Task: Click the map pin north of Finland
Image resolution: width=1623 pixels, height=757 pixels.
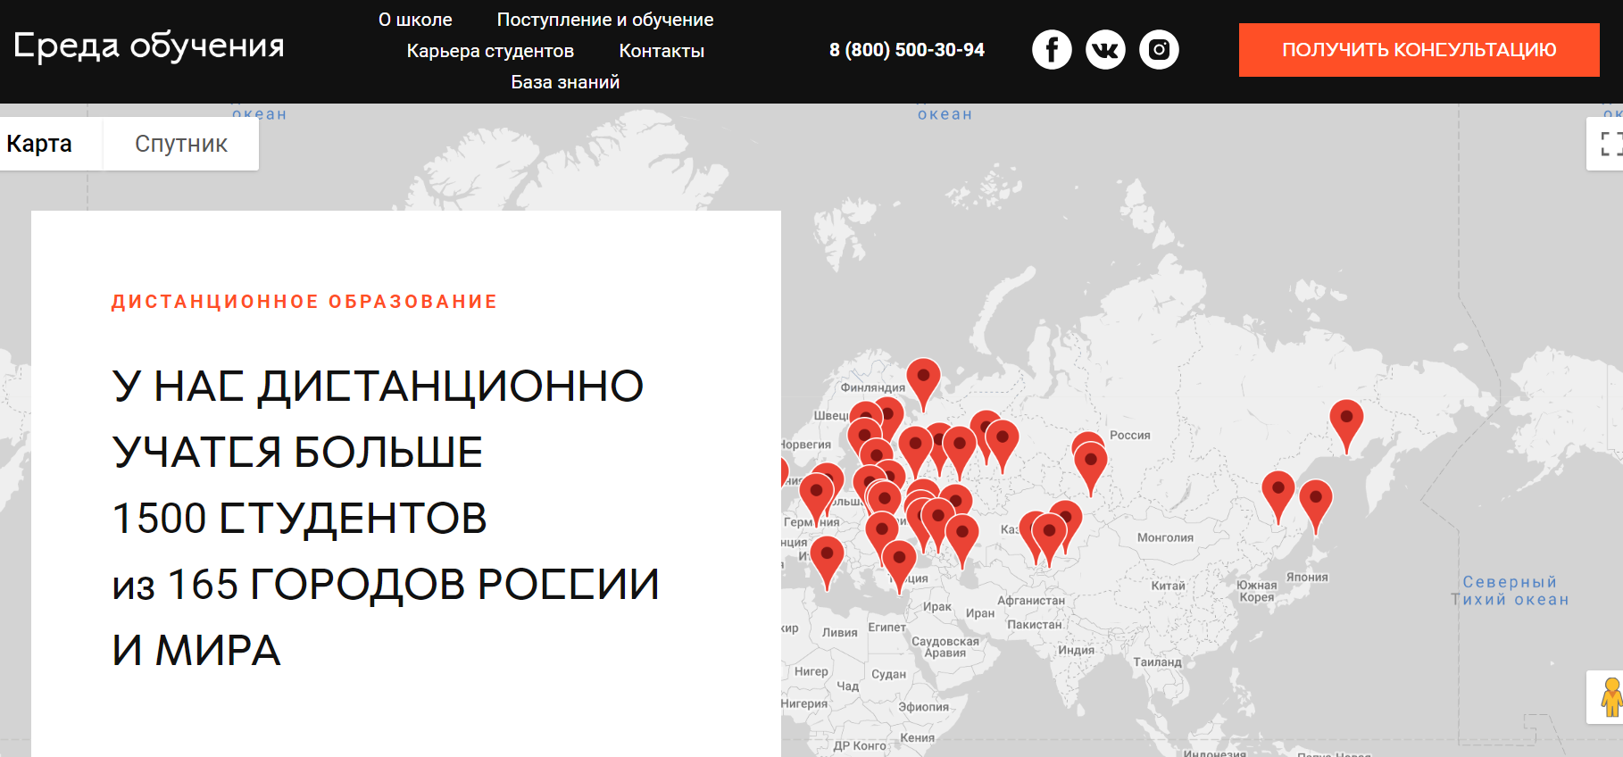Action: point(923,384)
